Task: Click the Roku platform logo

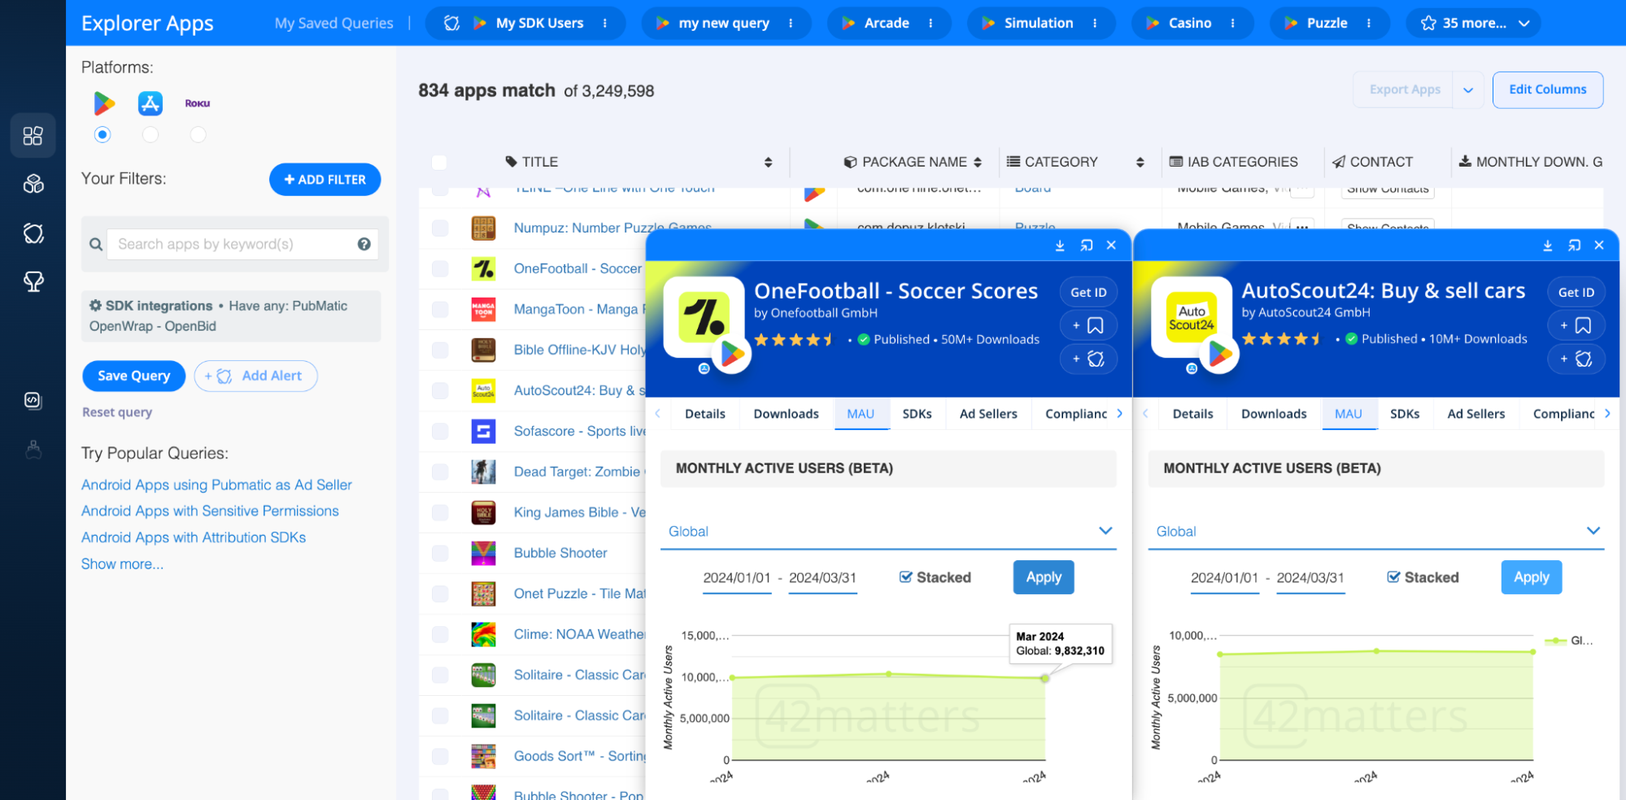Action: coord(198,103)
